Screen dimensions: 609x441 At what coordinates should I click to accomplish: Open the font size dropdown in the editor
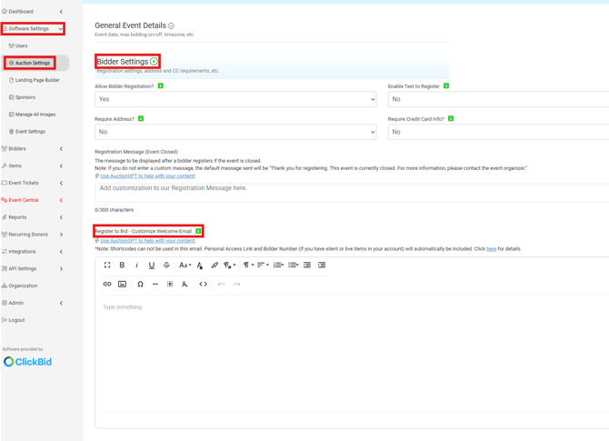click(x=185, y=266)
